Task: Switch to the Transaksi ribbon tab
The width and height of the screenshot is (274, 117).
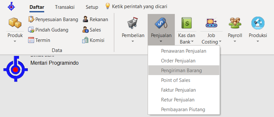Action: tap(65, 7)
